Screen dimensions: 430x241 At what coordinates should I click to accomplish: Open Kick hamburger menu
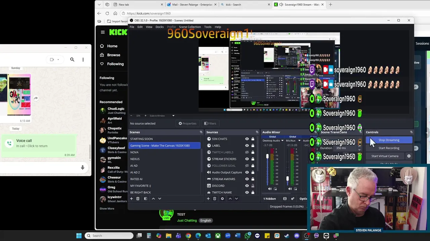tap(103, 32)
